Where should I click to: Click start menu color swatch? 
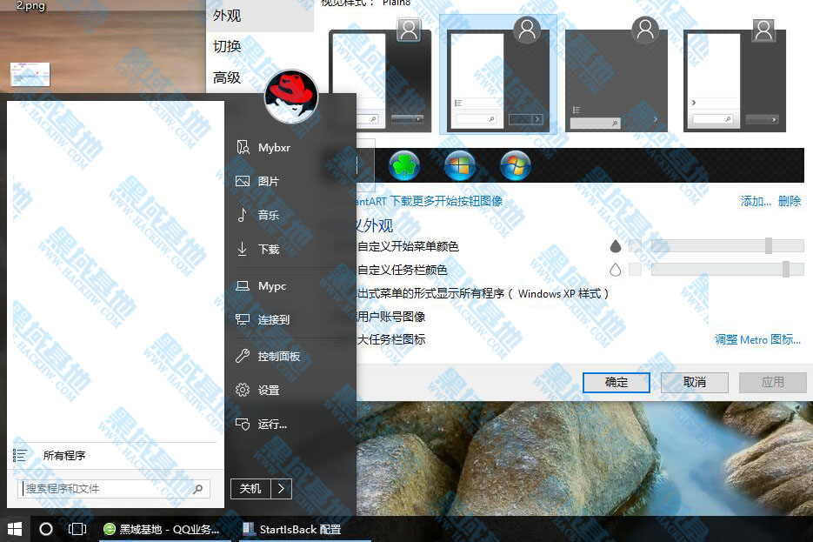[635, 246]
